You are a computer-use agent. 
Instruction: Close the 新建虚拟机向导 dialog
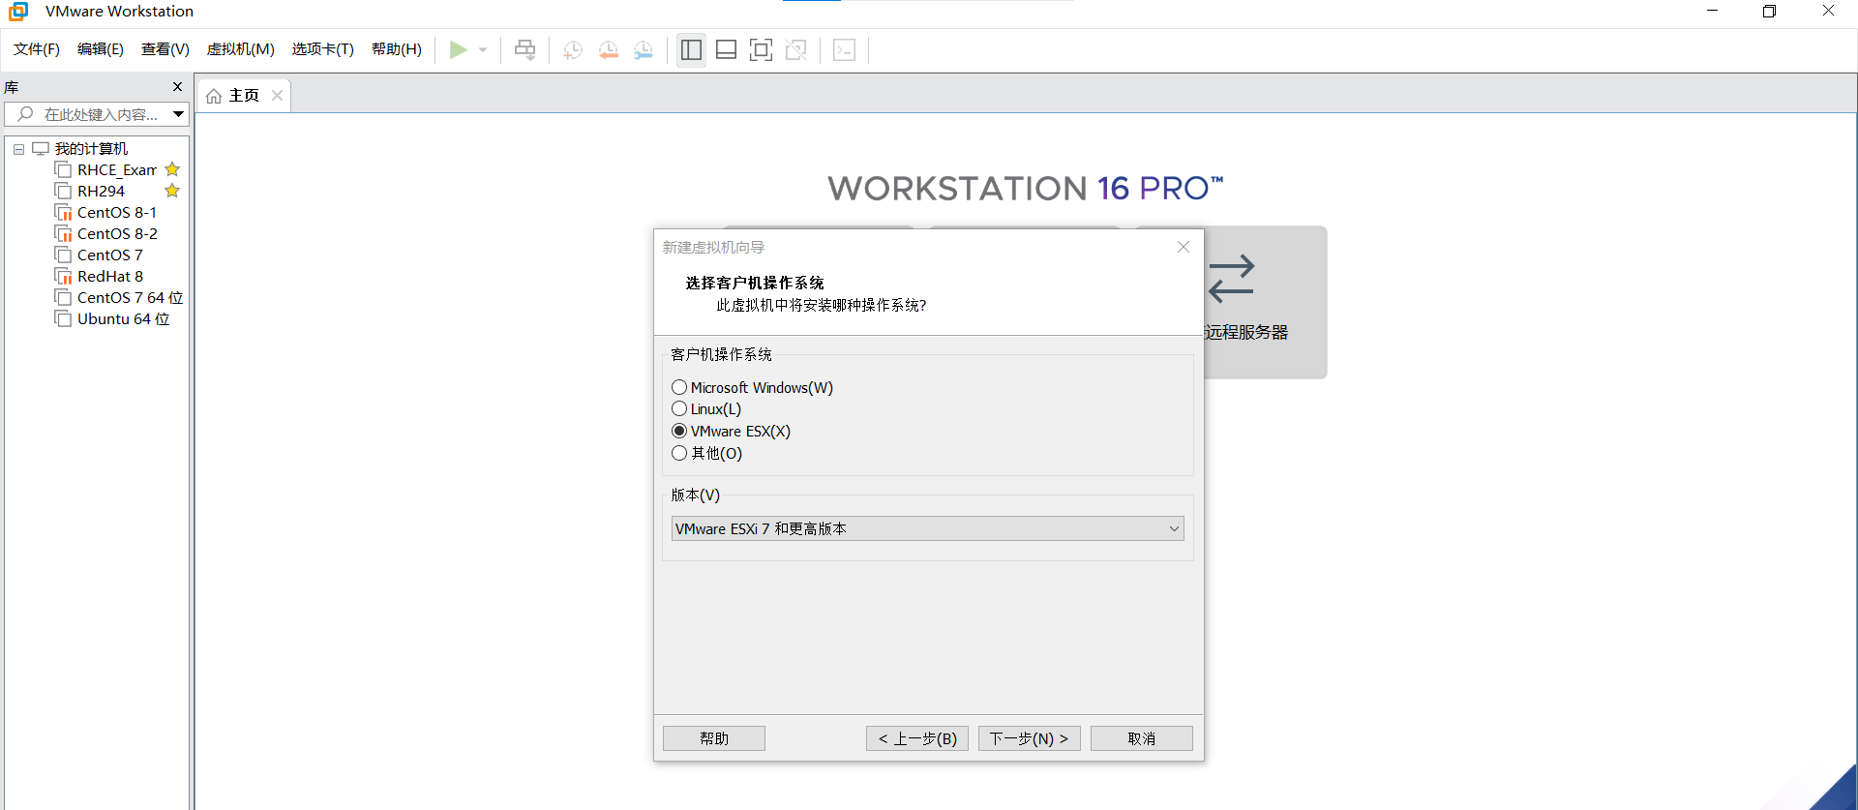click(1183, 247)
